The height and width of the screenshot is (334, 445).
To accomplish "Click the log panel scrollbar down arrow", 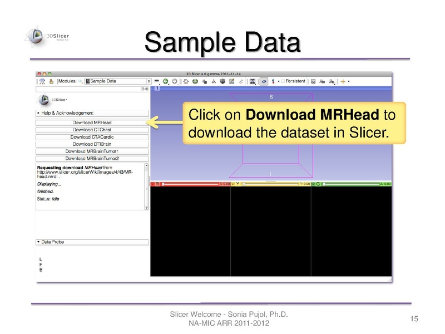I will (146, 208).
